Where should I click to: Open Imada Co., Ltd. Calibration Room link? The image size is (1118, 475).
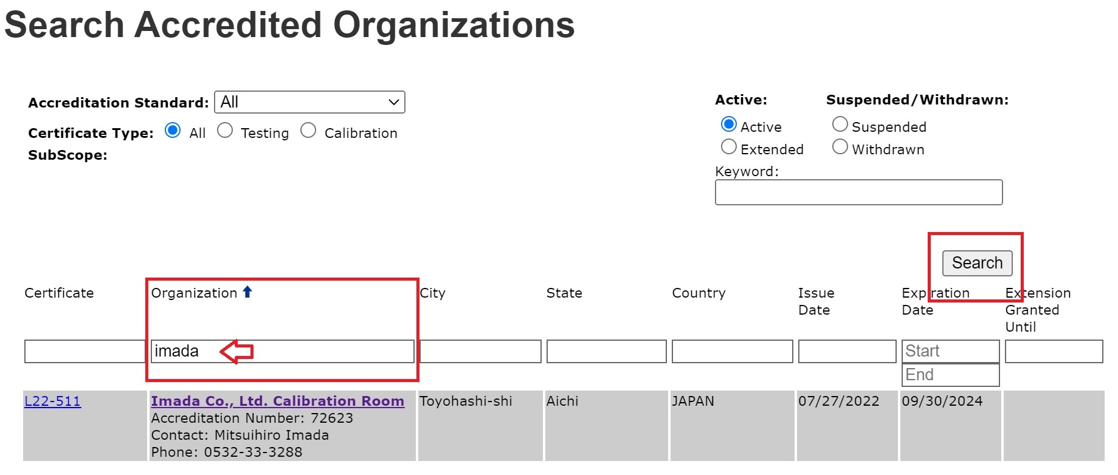coord(277,402)
